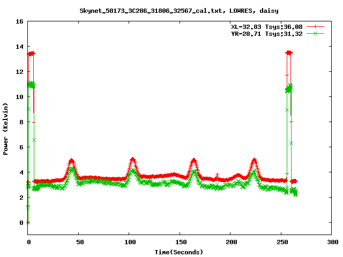Screen dimensions: 343x257
Task: Click the red XL legend line sample
Action: tap(315, 27)
